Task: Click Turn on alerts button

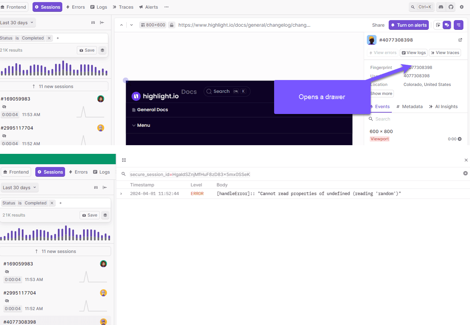Action: [408, 25]
